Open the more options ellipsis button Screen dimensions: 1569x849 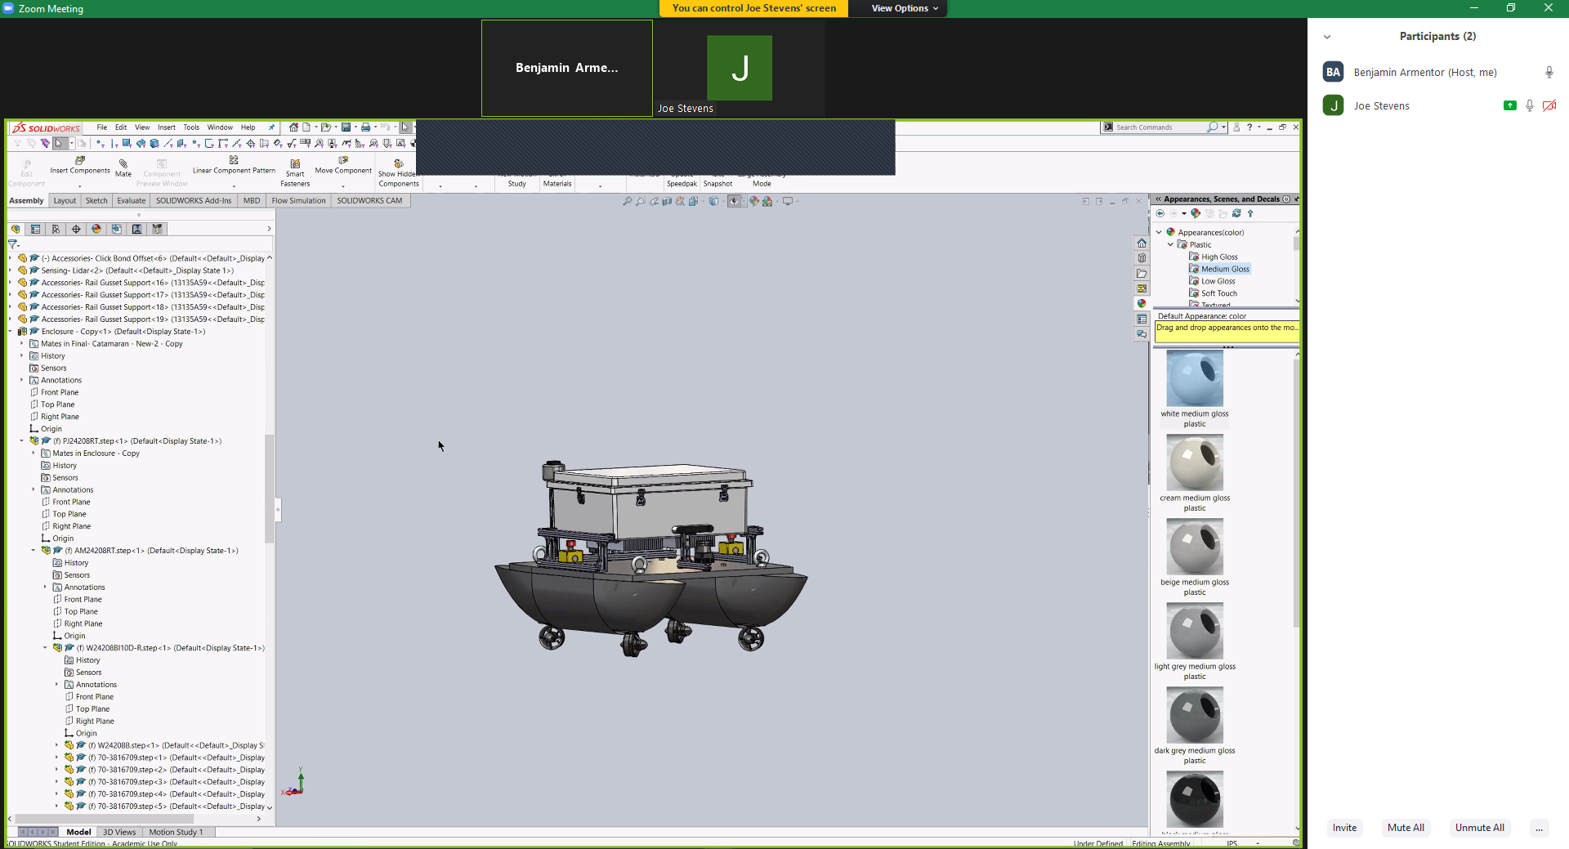point(1539,828)
